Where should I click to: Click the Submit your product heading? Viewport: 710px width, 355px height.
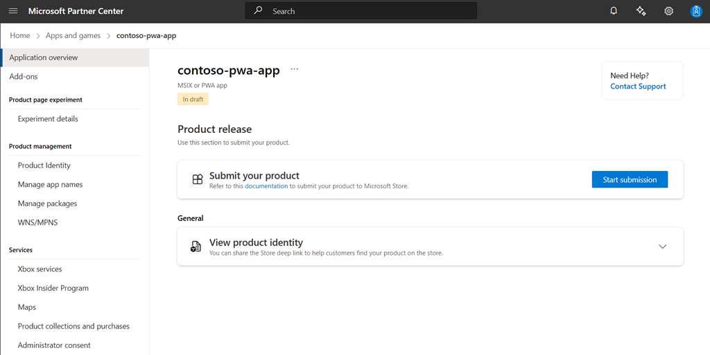click(x=254, y=175)
